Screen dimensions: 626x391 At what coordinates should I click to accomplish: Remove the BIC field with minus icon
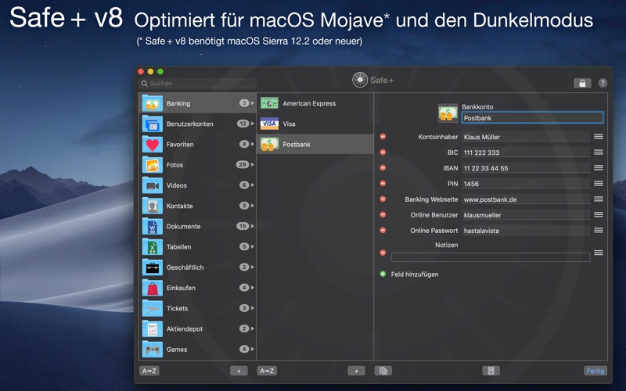383,152
